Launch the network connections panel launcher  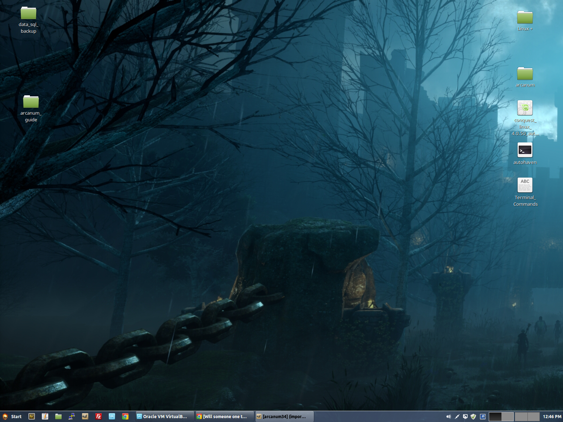tap(72, 416)
